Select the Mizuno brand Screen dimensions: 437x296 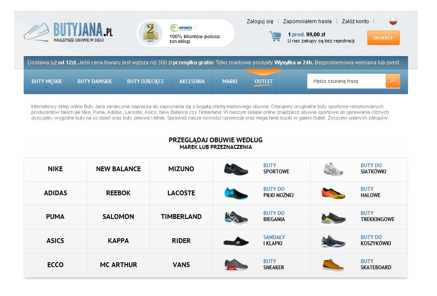click(181, 169)
